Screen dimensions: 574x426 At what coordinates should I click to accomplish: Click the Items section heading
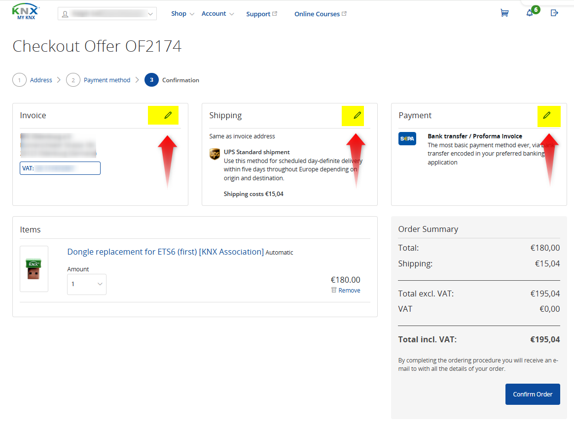point(31,229)
